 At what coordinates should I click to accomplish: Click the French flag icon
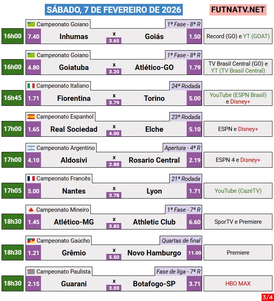tap(31, 179)
